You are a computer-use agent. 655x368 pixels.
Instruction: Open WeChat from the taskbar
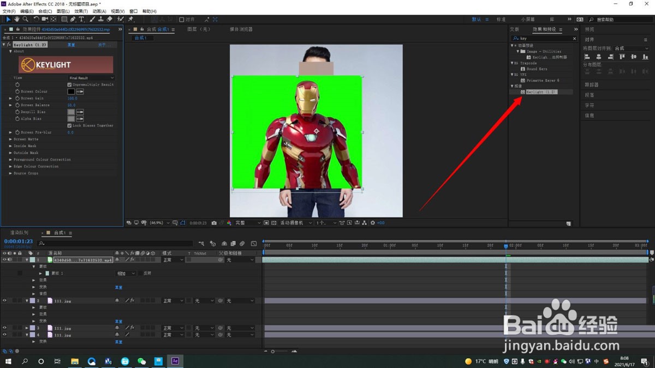pyautogui.click(x=141, y=361)
